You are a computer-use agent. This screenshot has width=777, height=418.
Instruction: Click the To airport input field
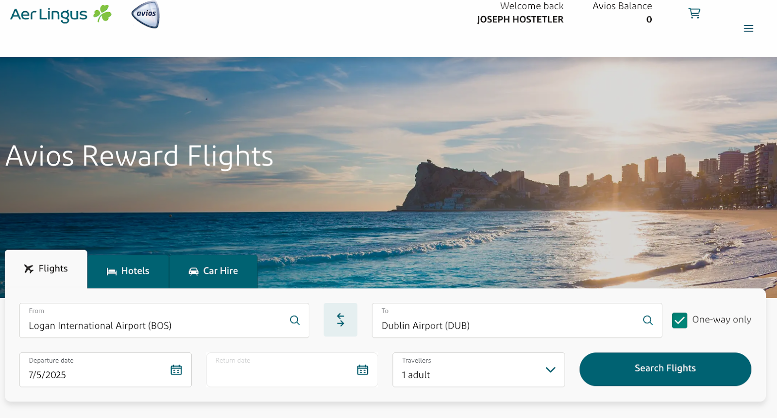(x=517, y=320)
